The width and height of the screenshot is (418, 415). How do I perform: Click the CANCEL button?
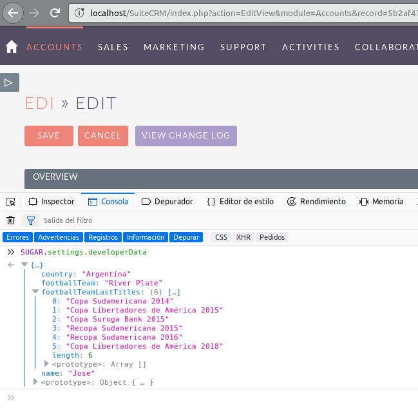click(103, 136)
